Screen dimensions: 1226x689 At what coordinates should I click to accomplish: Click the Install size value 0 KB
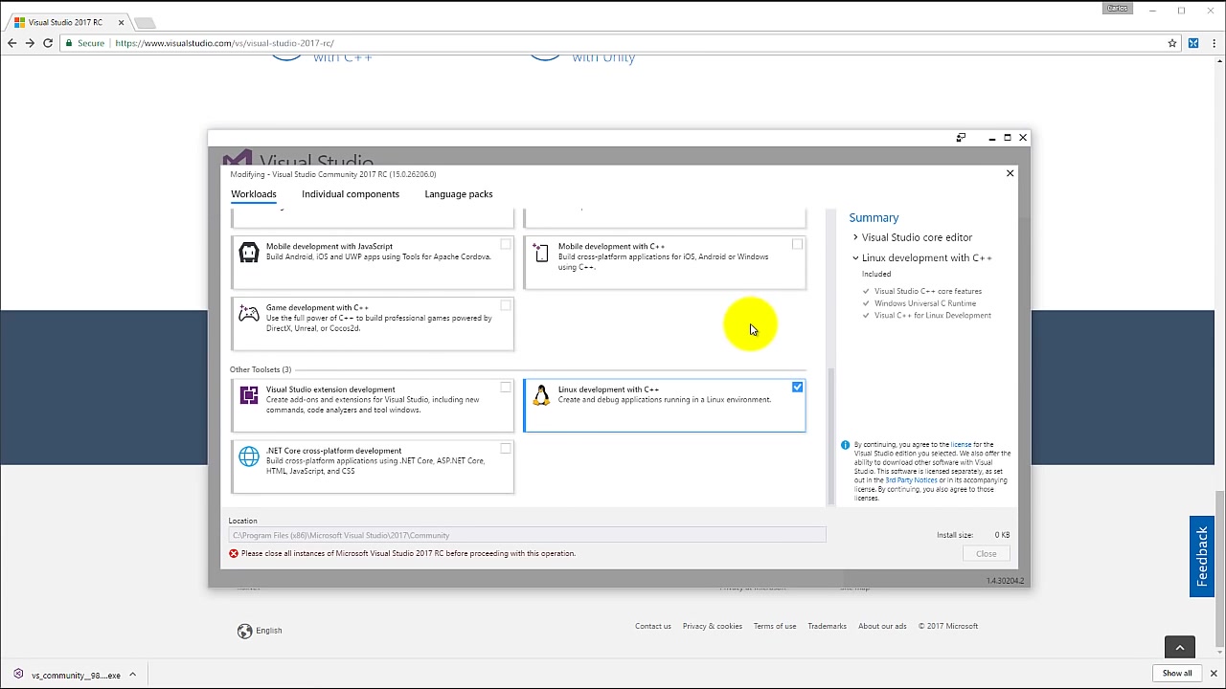point(1002,535)
